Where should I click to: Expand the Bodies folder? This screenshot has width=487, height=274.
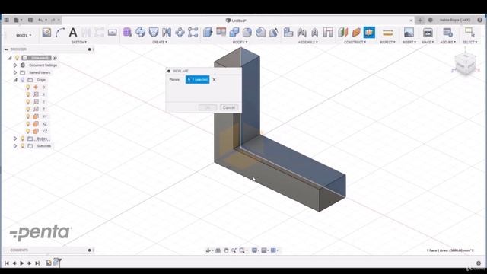click(15, 139)
